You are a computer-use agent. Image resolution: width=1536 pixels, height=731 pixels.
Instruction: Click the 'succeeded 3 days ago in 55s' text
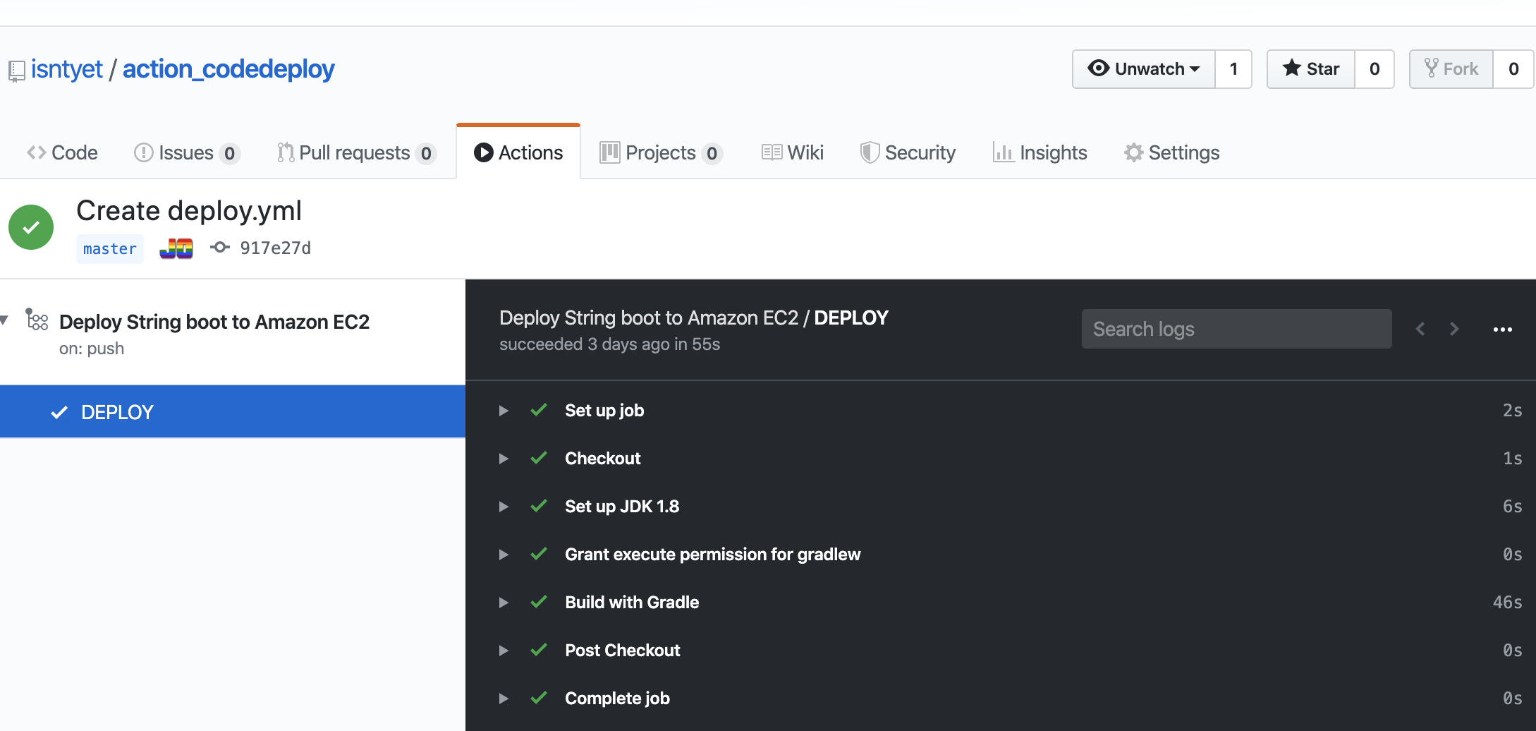pos(610,344)
